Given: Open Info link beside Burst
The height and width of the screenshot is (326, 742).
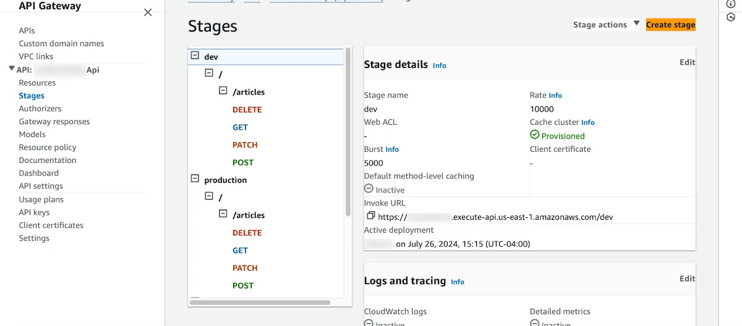Looking at the screenshot, I should 392,149.
